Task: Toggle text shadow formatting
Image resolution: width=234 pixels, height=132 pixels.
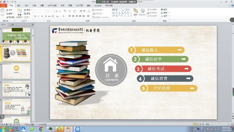Action: click(46, 16)
